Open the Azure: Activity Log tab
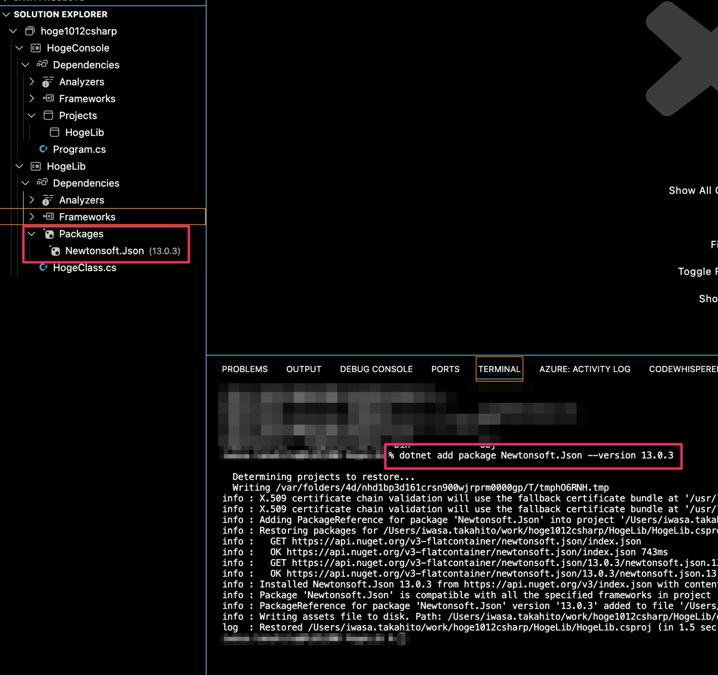This screenshot has height=675, width=718. 584,369
